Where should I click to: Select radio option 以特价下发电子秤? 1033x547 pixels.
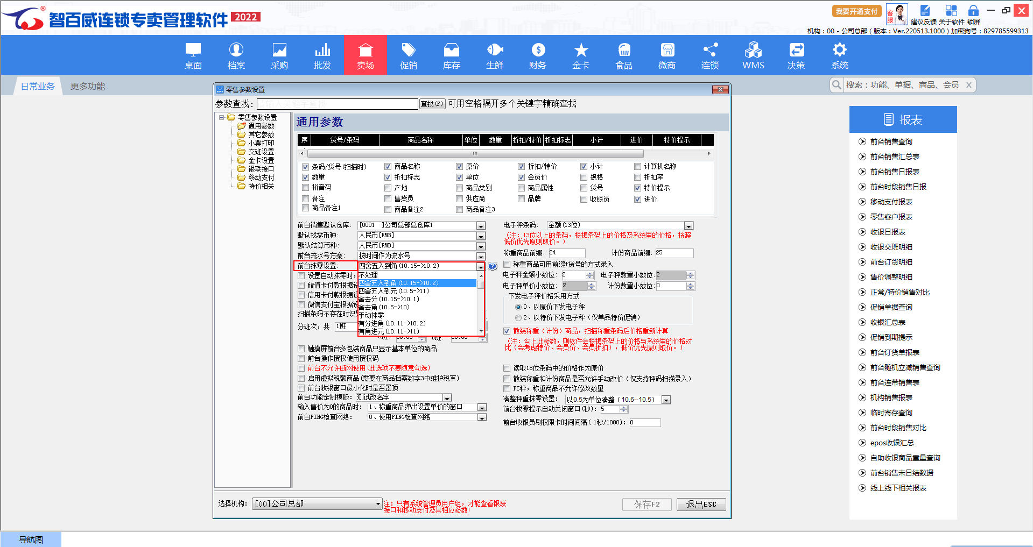(518, 318)
